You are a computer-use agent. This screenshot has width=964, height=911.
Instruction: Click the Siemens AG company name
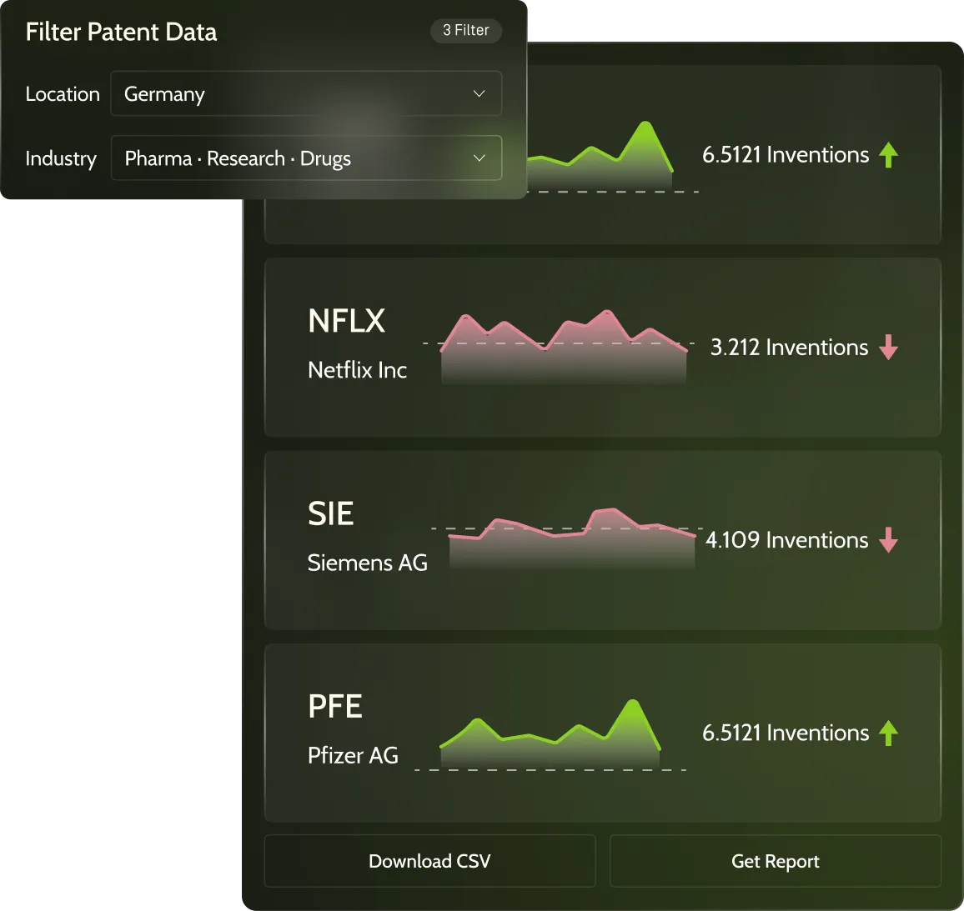(368, 563)
